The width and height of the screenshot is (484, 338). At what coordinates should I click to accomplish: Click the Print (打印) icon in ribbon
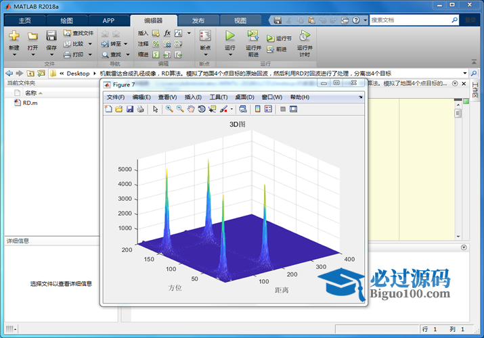pyautogui.click(x=67, y=55)
